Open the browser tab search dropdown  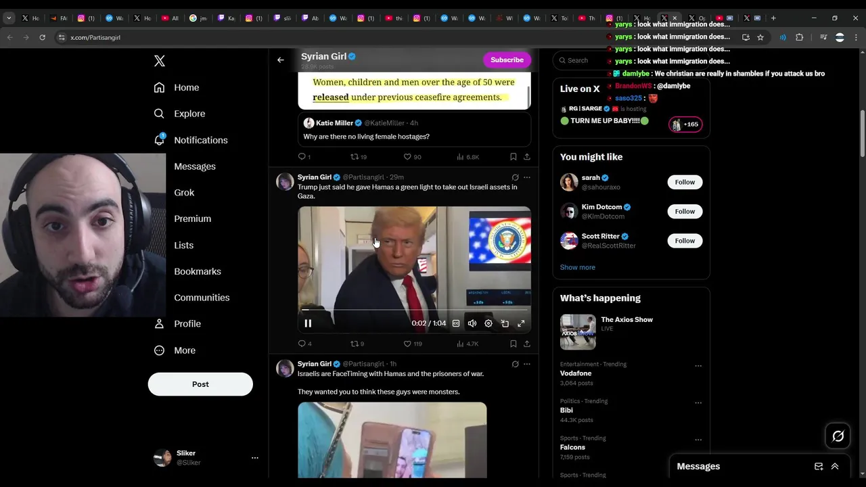(9, 18)
